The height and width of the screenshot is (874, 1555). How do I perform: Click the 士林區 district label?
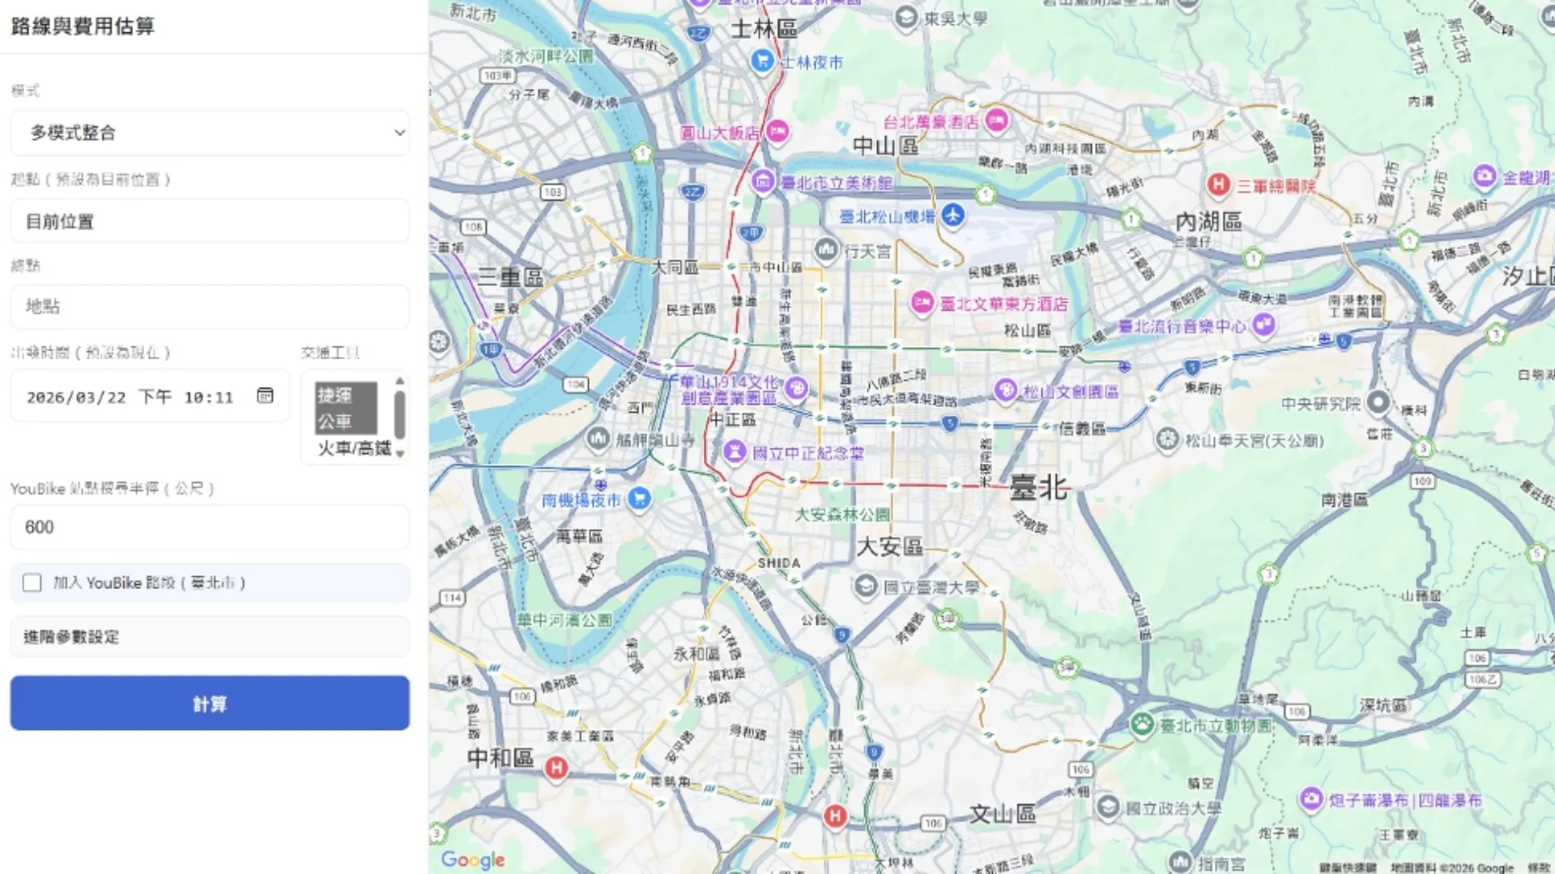(764, 29)
